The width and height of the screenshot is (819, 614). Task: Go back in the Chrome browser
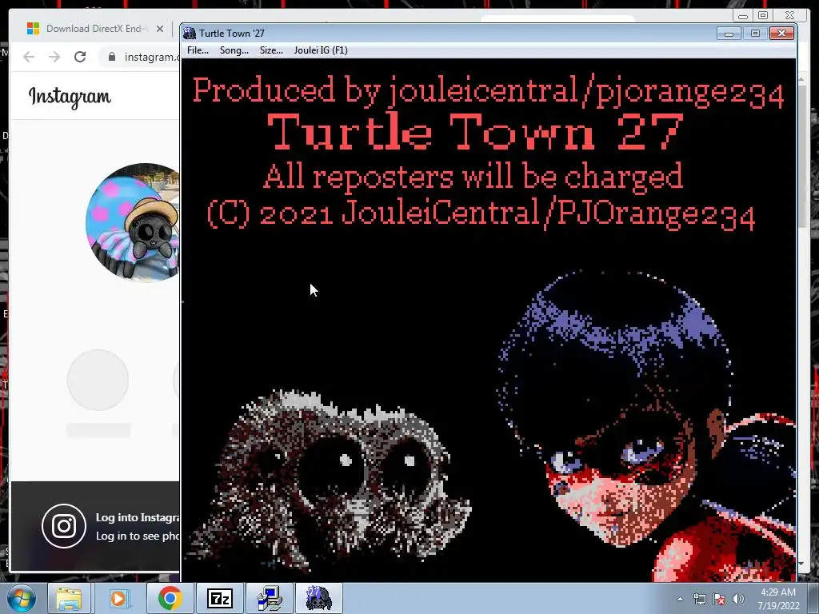[x=29, y=57]
